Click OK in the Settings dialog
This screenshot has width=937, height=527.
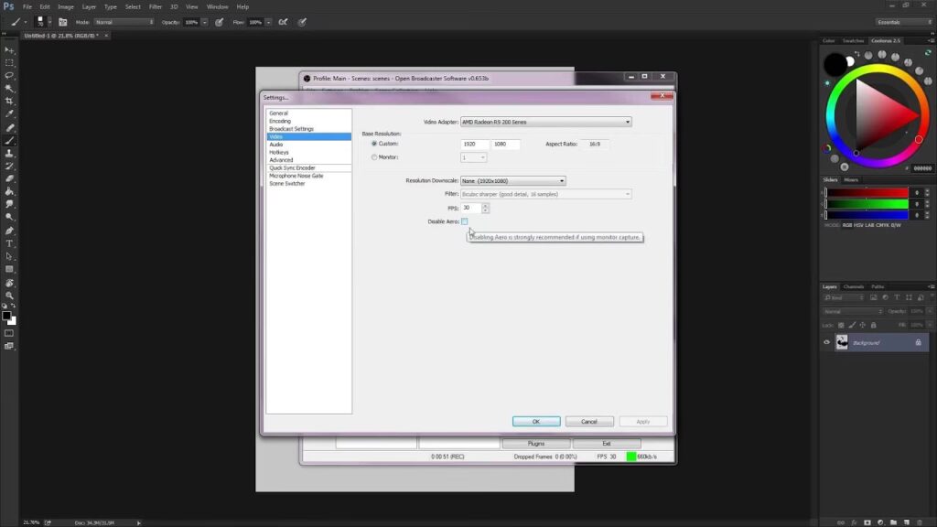coord(535,422)
